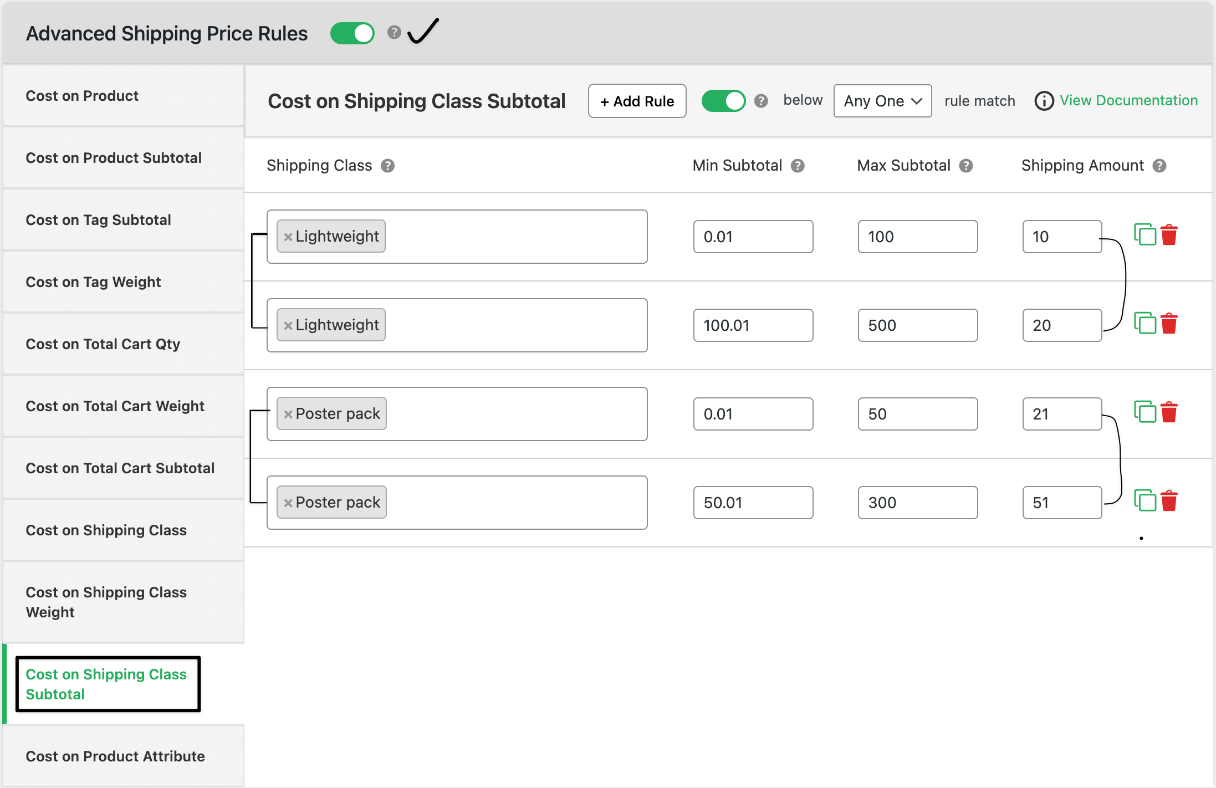Viewport: 1216px width, 788px height.
Task: Toggle Advanced Shipping Price Rules switch
Action: click(352, 33)
